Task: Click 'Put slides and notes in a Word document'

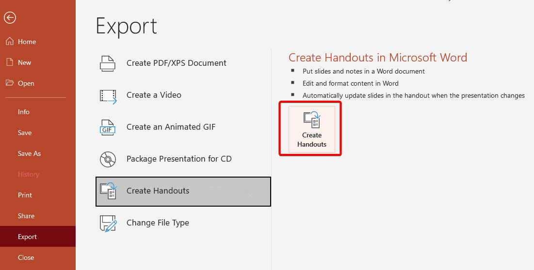Action: (363, 71)
